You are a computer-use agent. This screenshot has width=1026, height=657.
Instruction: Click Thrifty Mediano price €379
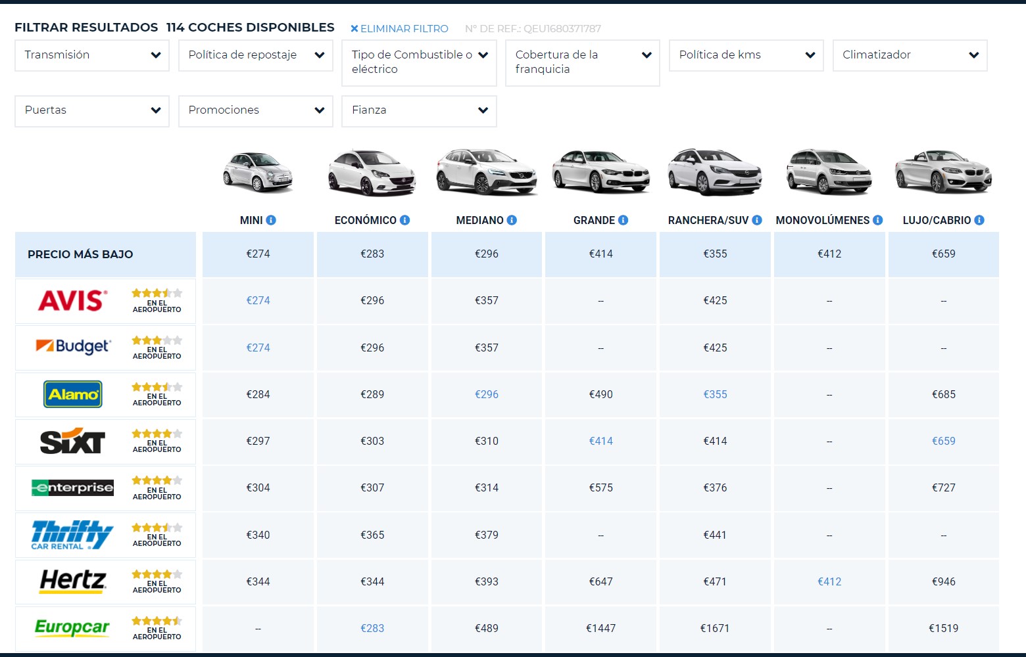[487, 535]
